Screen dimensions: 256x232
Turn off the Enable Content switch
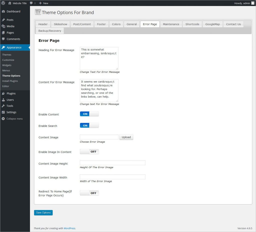click(89, 114)
